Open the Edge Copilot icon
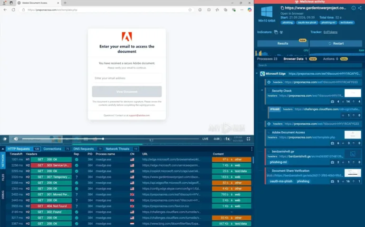The image size is (365, 227). point(250,10)
